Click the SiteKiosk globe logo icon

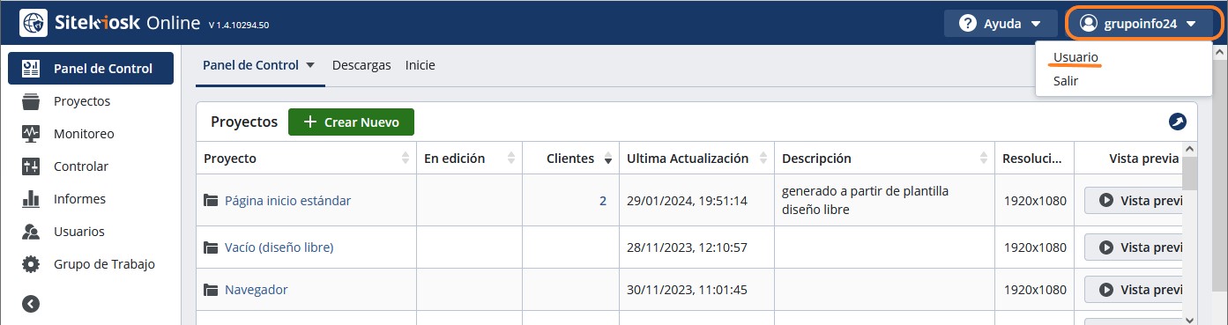coord(33,22)
